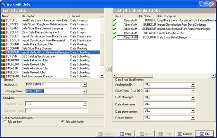This screenshot has width=217, height=138.
Task: Click the BURLFIL job flag icon
Action: coord(3,20)
